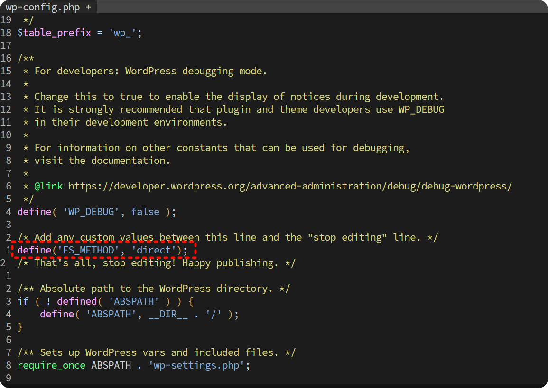Click the "Happy publishing" comment line
Image resolution: width=548 pixels, height=388 pixels.
157,263
